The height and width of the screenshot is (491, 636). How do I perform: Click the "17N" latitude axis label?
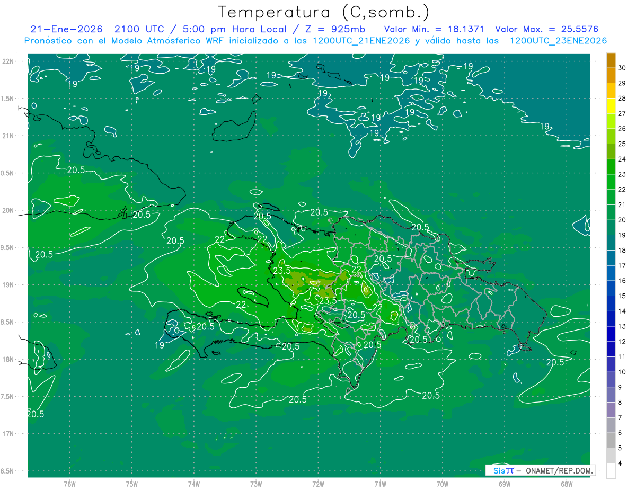(x=7, y=434)
